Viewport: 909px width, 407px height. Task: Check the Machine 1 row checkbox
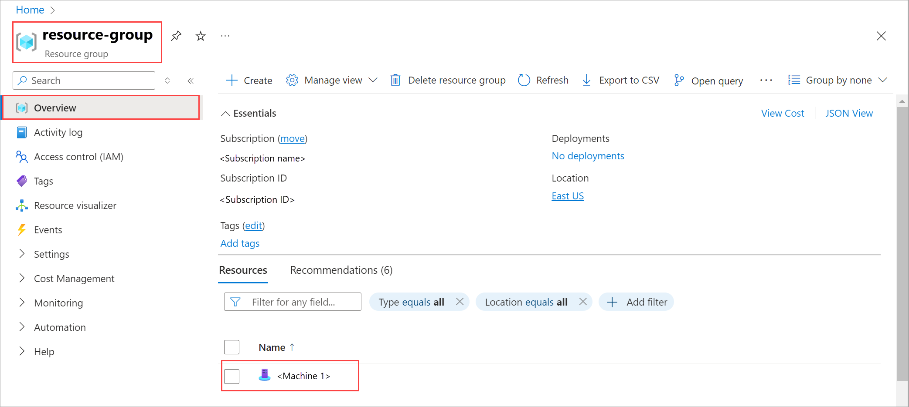[232, 376]
